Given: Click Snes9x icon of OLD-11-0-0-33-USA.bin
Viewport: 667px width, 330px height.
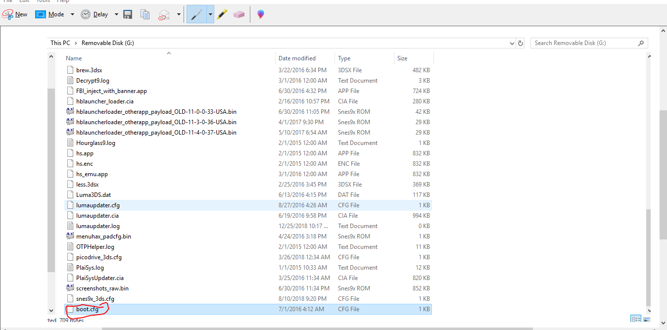Looking at the screenshot, I should coord(70,112).
